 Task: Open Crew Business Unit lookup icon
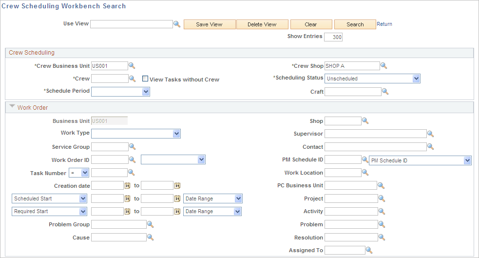click(x=132, y=66)
